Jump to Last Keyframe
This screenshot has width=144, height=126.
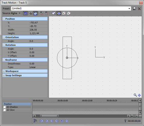click(57, 121)
